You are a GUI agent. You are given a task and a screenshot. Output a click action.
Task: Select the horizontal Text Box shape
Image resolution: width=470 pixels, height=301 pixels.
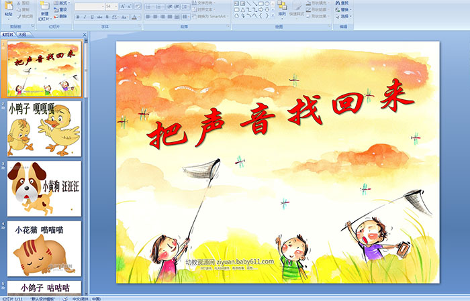[236, 3]
